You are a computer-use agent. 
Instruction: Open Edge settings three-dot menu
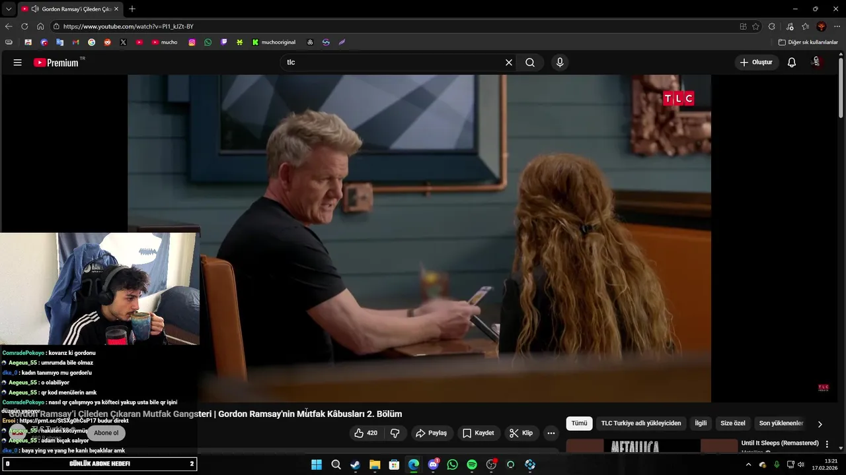point(837,26)
